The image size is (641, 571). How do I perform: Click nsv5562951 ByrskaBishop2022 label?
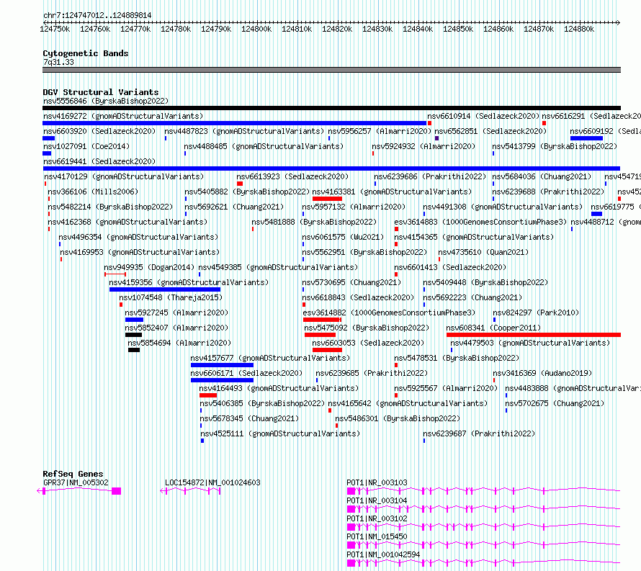click(364, 252)
